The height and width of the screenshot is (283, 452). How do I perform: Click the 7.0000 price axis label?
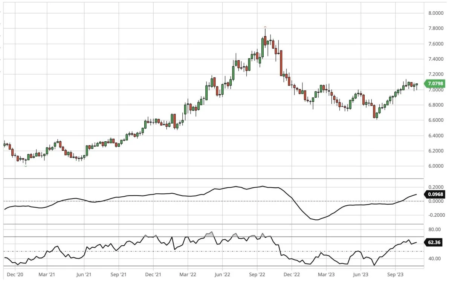436,90
